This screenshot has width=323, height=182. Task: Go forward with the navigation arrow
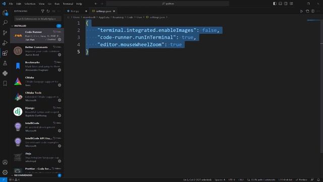coord(102,4)
